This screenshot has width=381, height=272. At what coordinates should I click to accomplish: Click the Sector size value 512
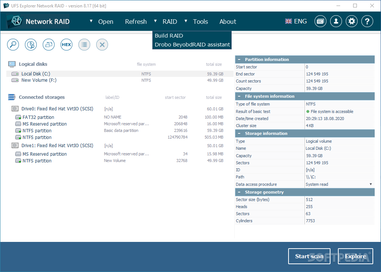(309, 200)
